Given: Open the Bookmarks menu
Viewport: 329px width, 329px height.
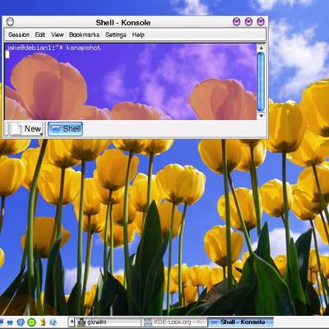Looking at the screenshot, I should tap(84, 35).
